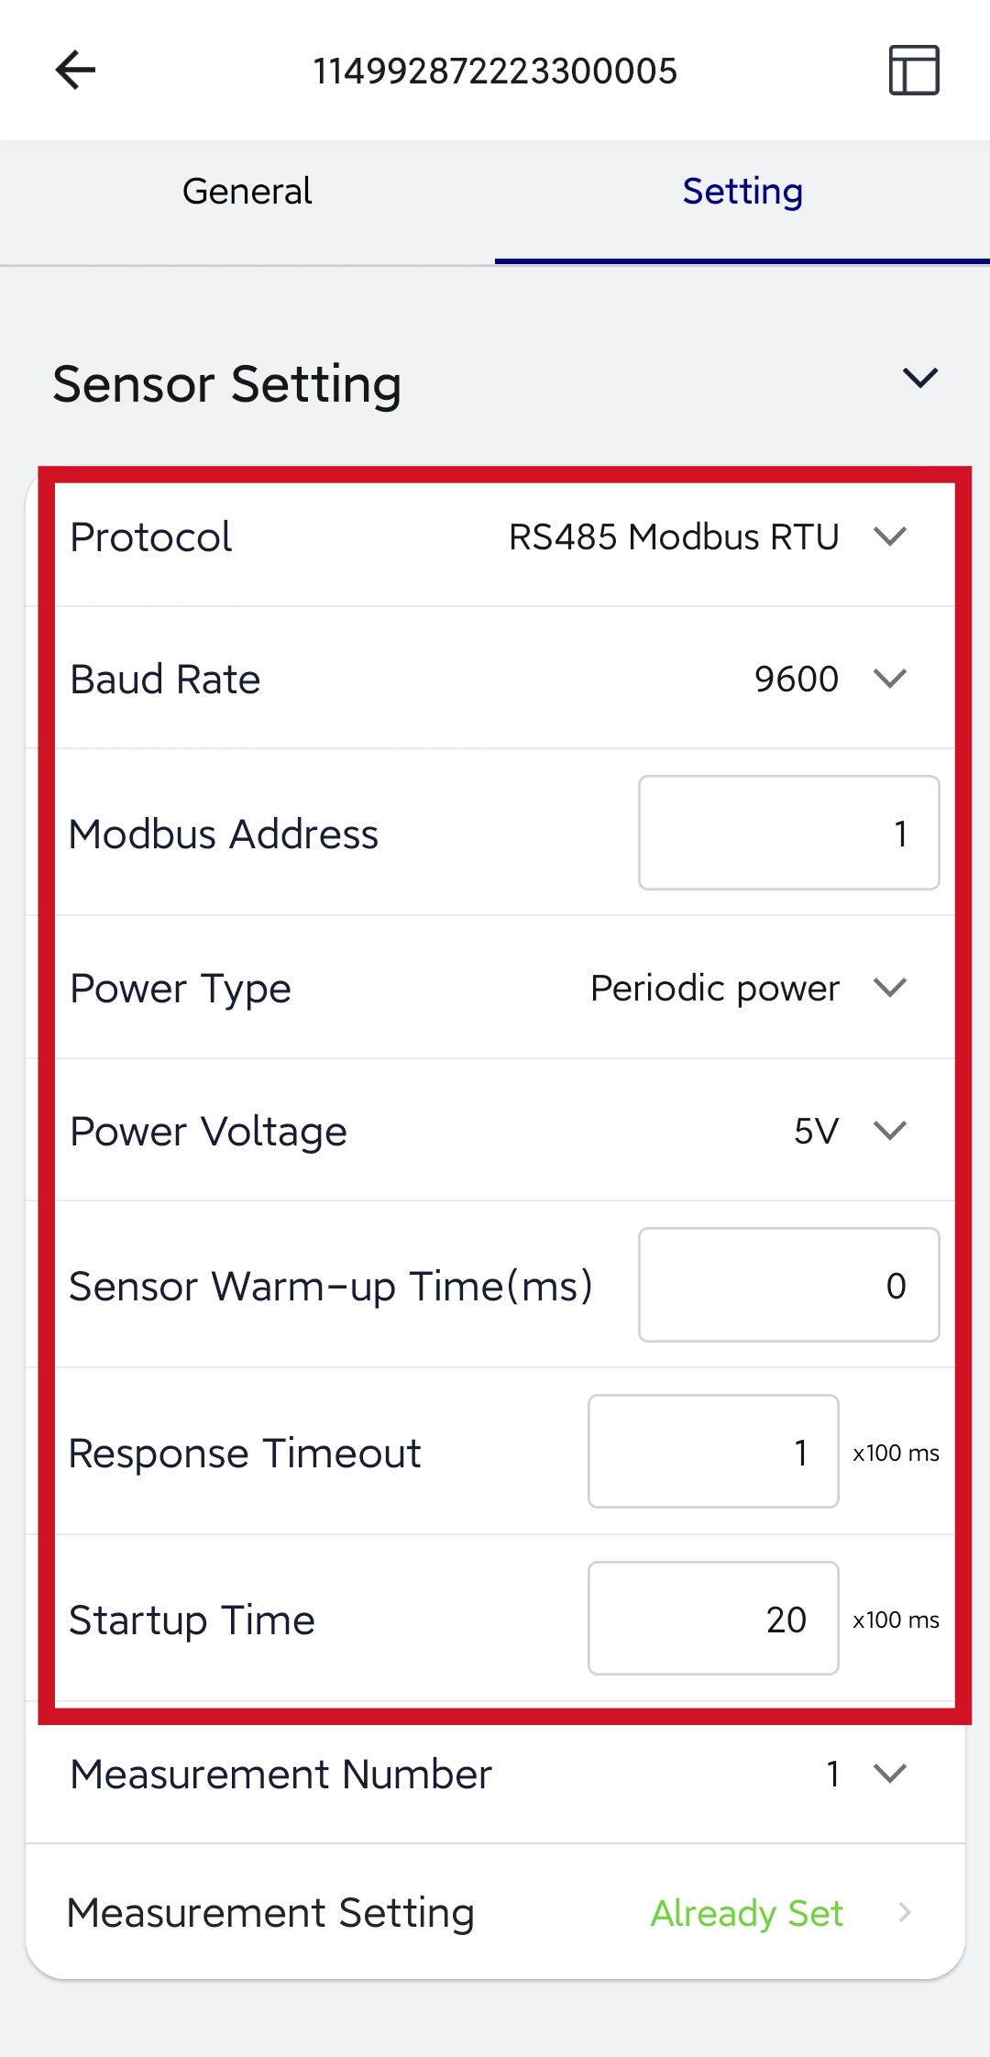Image resolution: width=990 pixels, height=2057 pixels.
Task: Switch to the General tab
Action: click(247, 192)
